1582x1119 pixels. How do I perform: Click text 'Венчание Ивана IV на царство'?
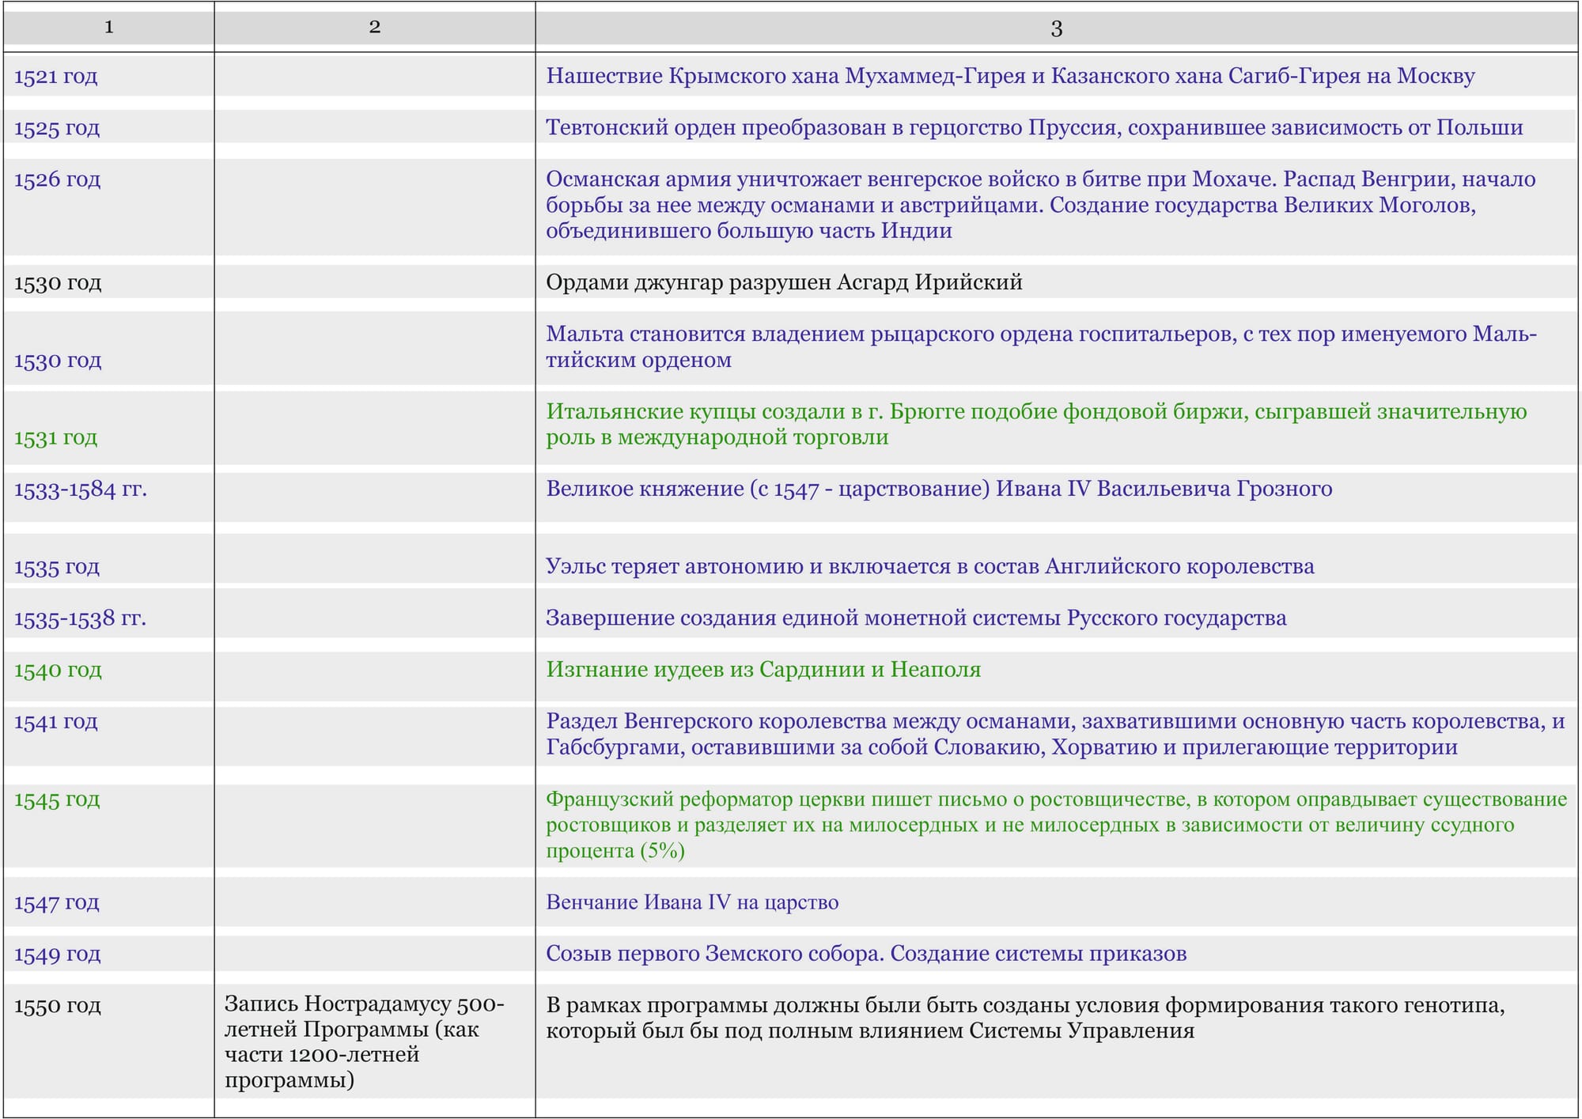click(x=692, y=902)
